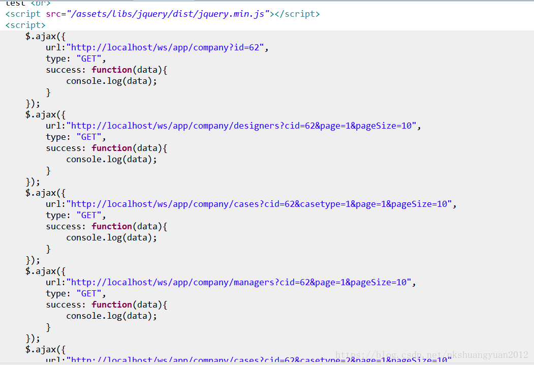The height and width of the screenshot is (365, 534).
Task: Click type: "GET" under company?id=62 URL
Action: pos(76,58)
